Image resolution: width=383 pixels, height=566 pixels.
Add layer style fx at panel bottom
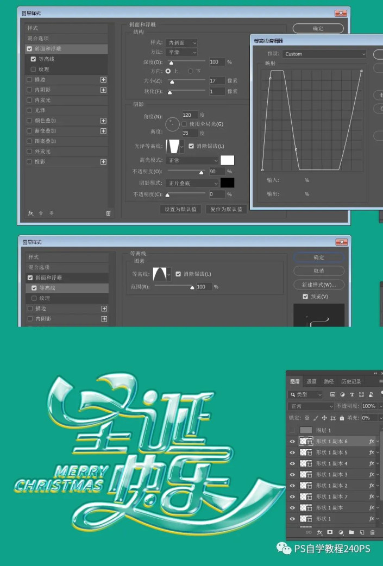pyautogui.click(x=319, y=532)
